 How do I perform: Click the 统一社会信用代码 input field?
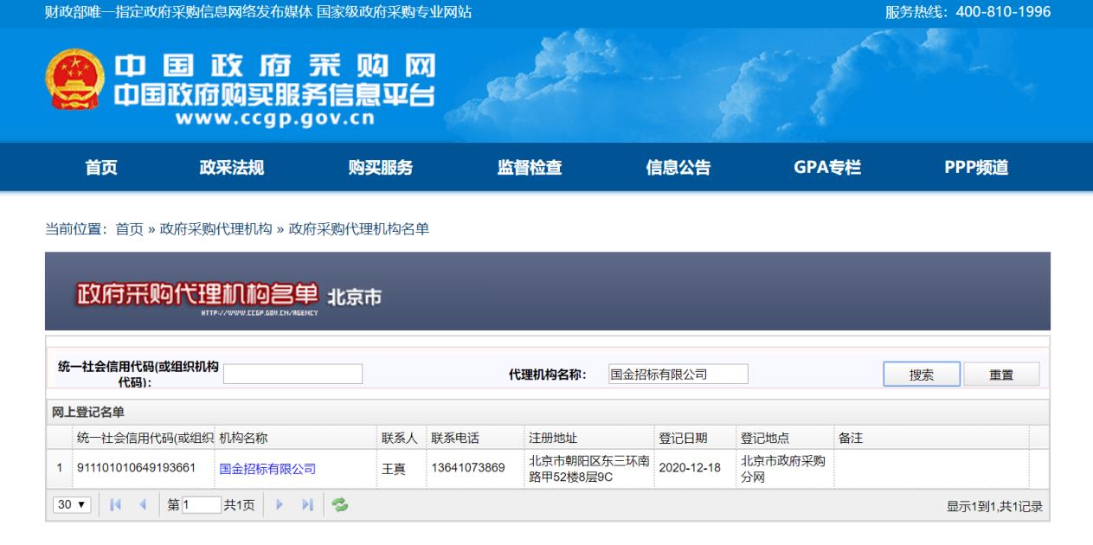point(293,374)
